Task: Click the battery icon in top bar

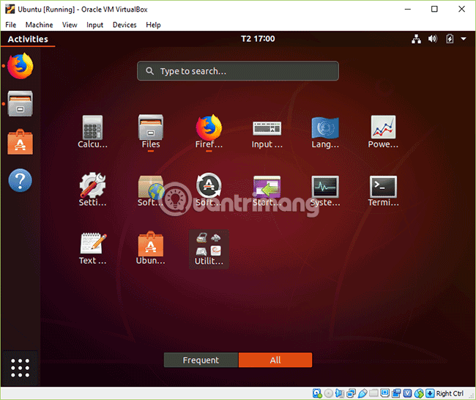Action: point(450,39)
